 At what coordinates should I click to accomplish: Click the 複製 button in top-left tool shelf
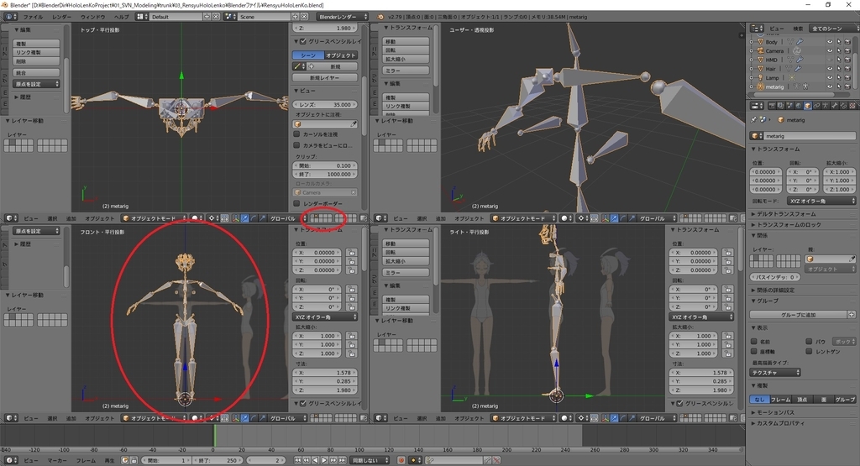click(x=36, y=44)
